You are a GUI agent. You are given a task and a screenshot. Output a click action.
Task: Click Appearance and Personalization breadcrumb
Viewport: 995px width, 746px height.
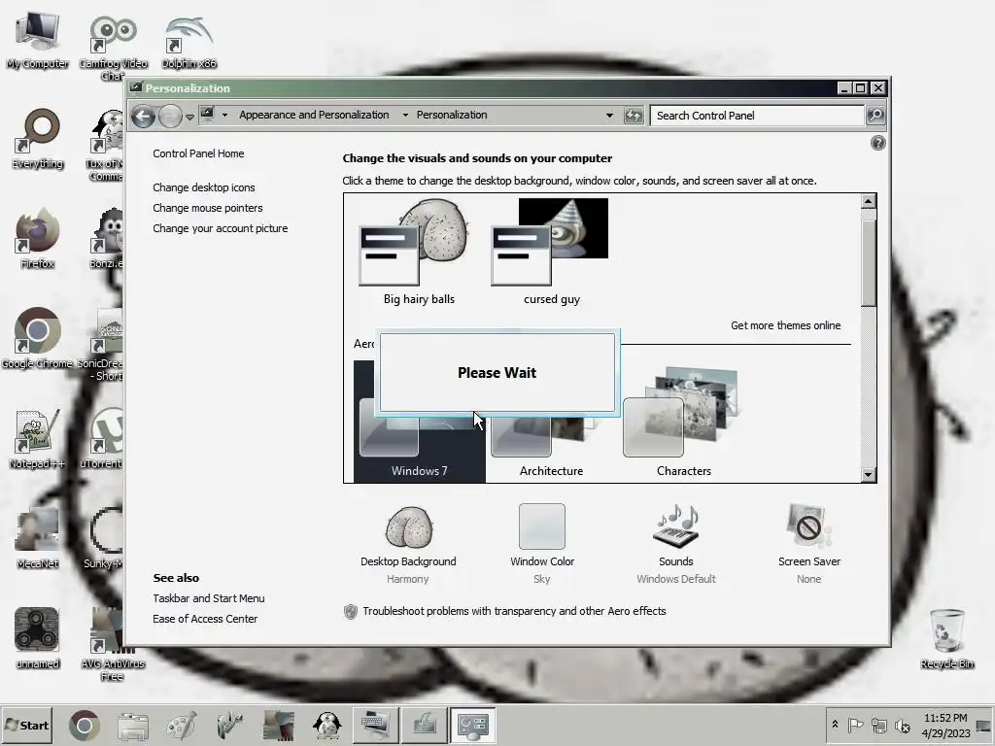point(314,115)
